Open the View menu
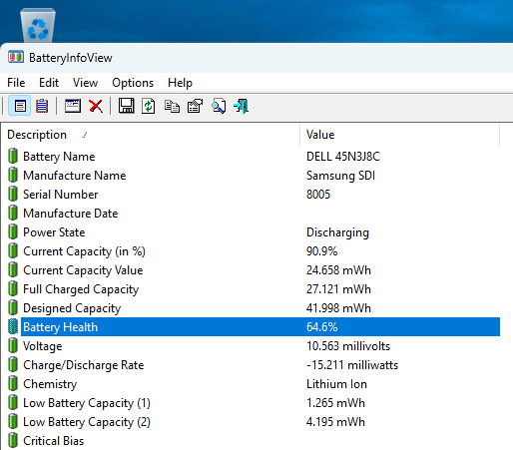This screenshot has width=513, height=450. [x=85, y=83]
